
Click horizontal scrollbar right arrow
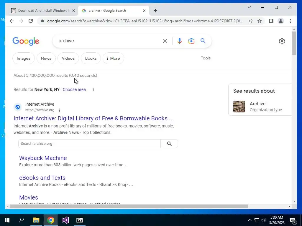point(289,206)
